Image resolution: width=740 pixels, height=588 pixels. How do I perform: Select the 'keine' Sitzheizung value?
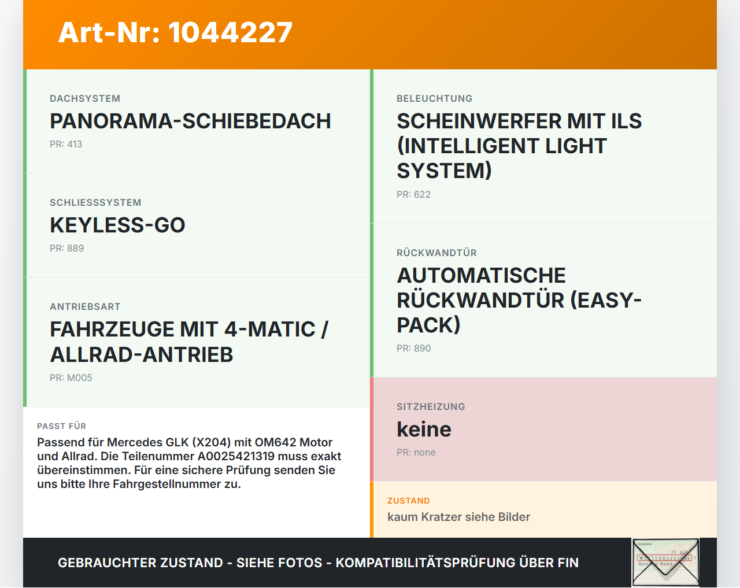[424, 429]
